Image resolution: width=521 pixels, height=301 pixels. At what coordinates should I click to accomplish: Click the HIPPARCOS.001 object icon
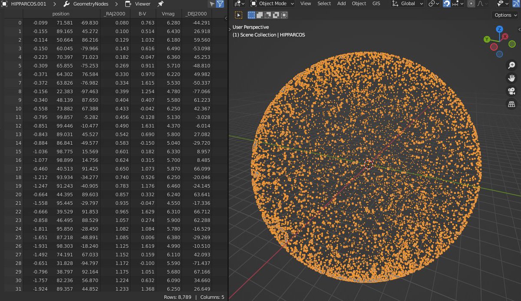point(4,4)
